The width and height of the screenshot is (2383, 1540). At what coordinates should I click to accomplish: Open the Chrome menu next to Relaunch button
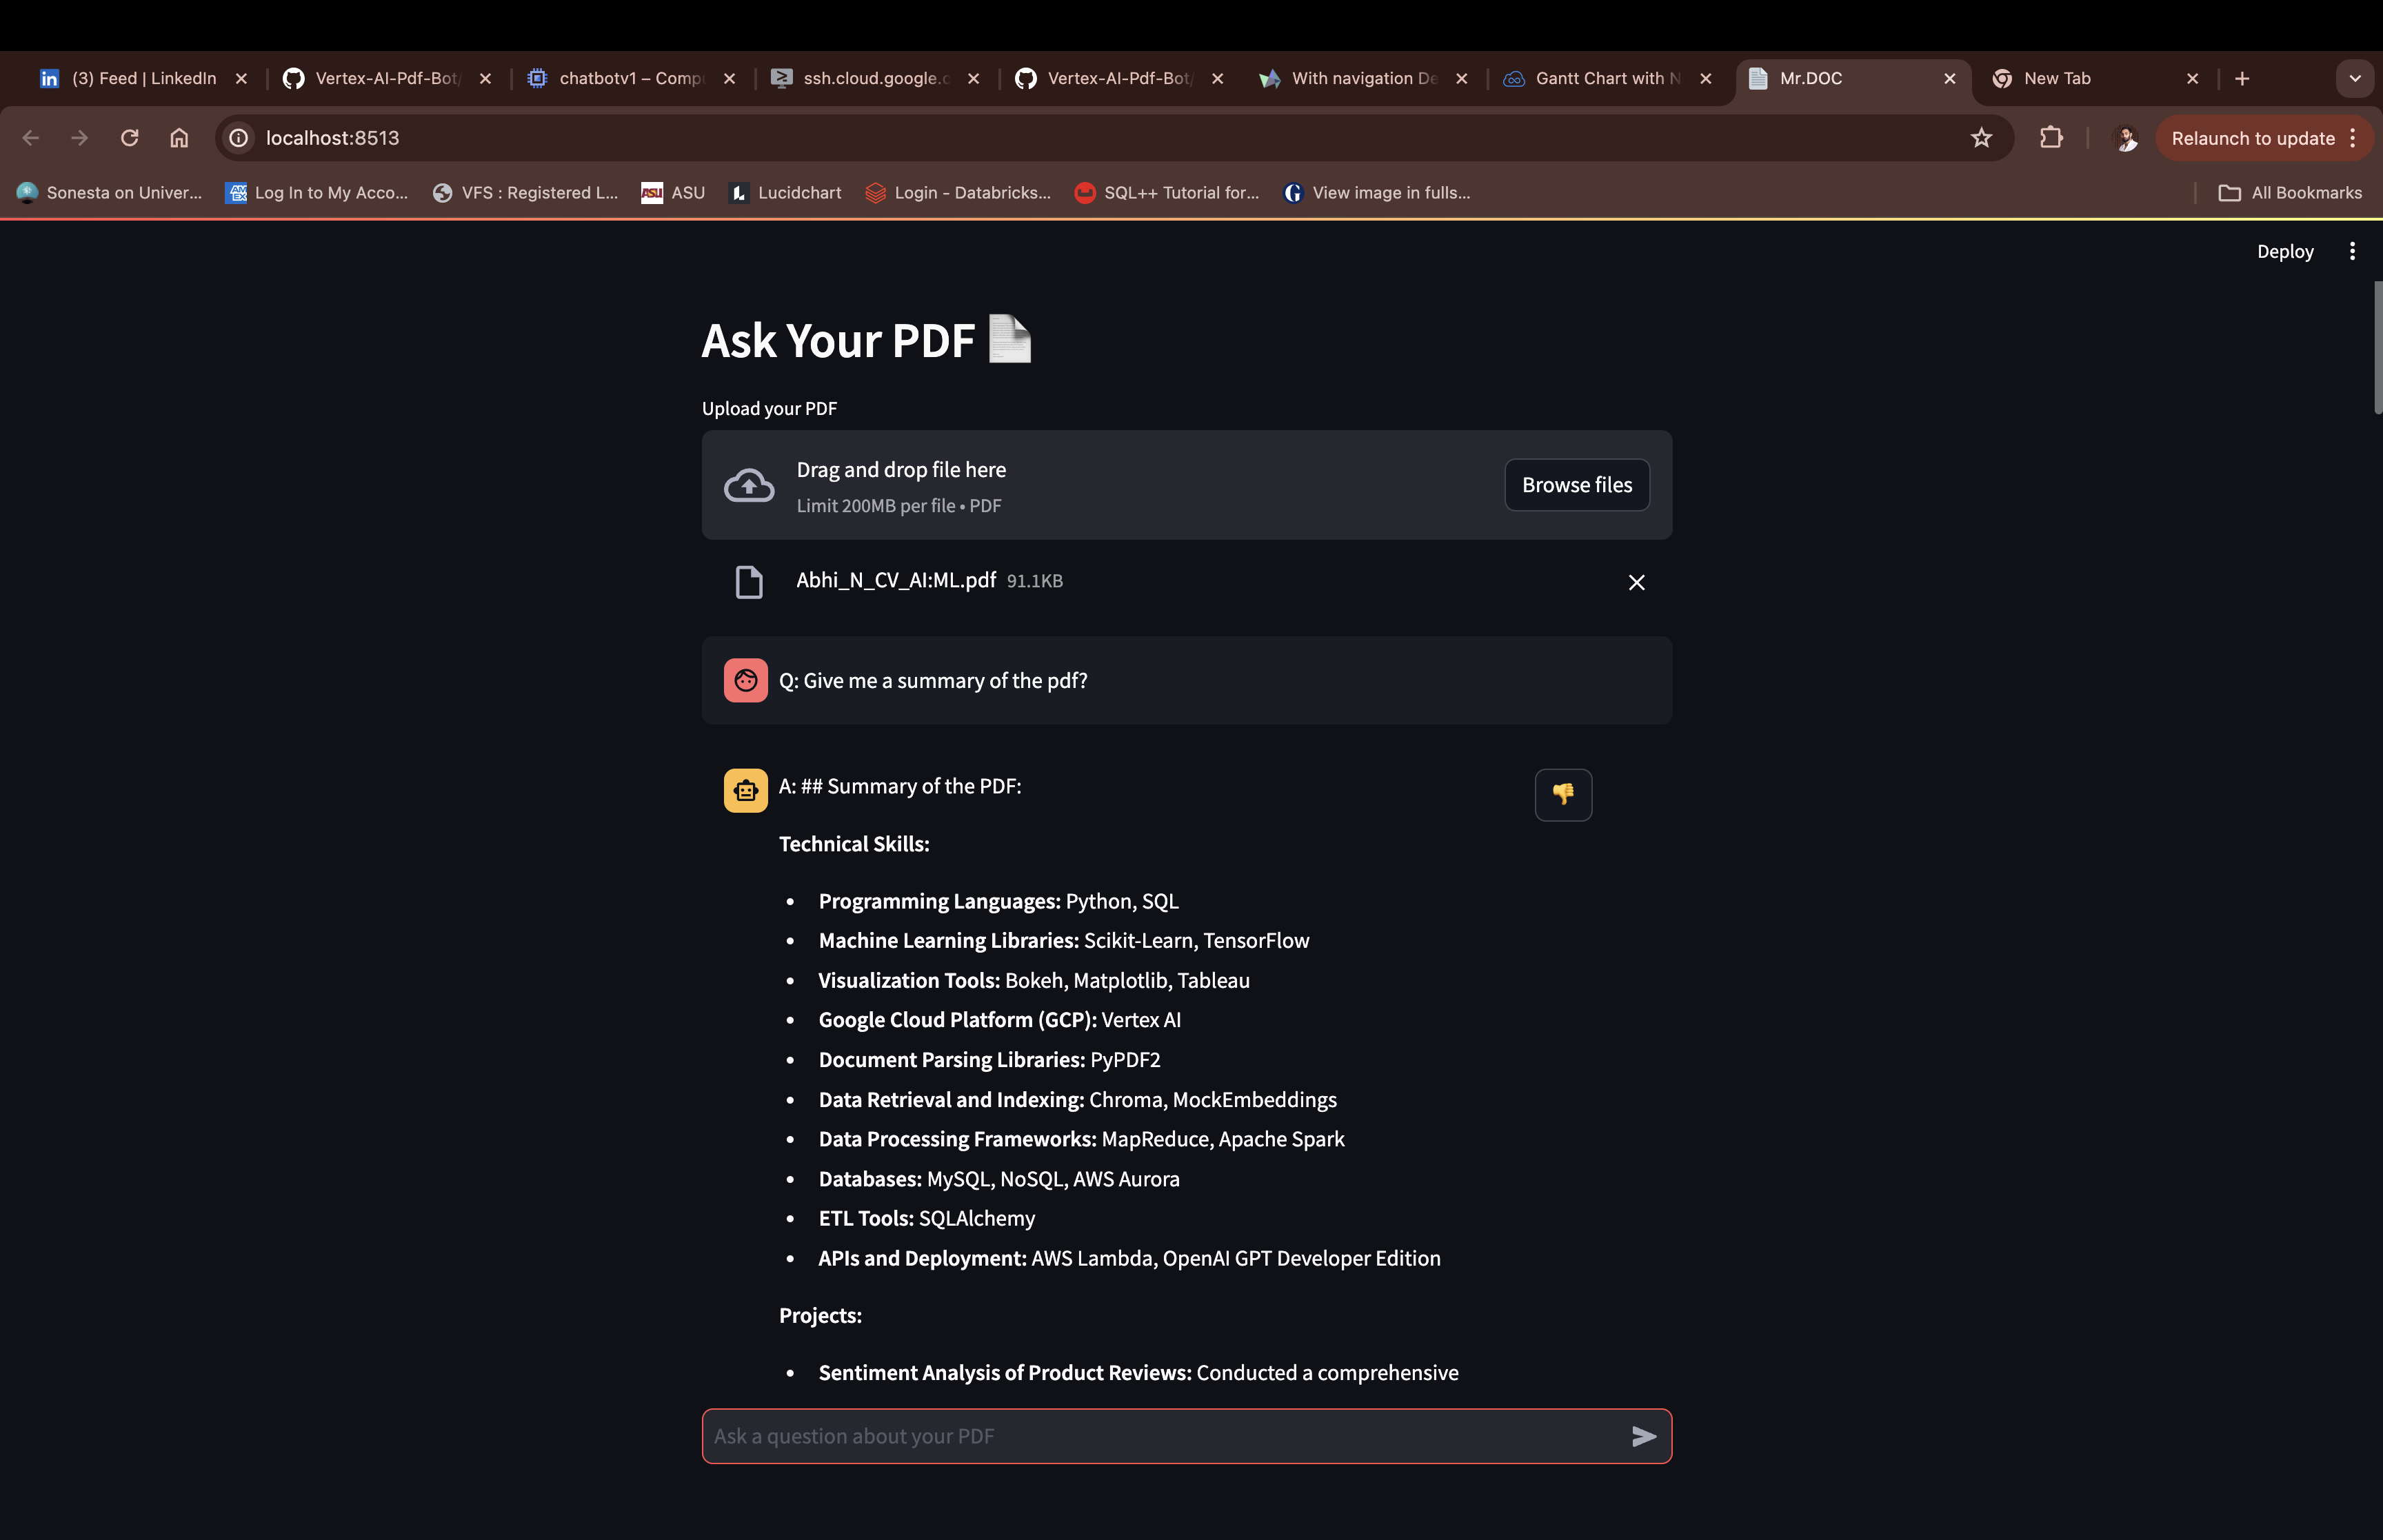[x=2352, y=138]
